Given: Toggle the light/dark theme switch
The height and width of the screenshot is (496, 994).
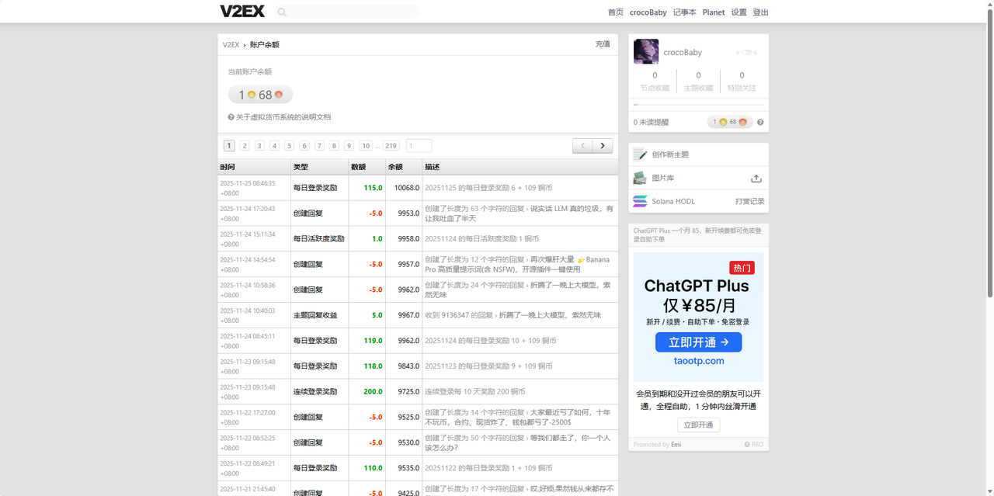Looking at the screenshot, I should (745, 53).
